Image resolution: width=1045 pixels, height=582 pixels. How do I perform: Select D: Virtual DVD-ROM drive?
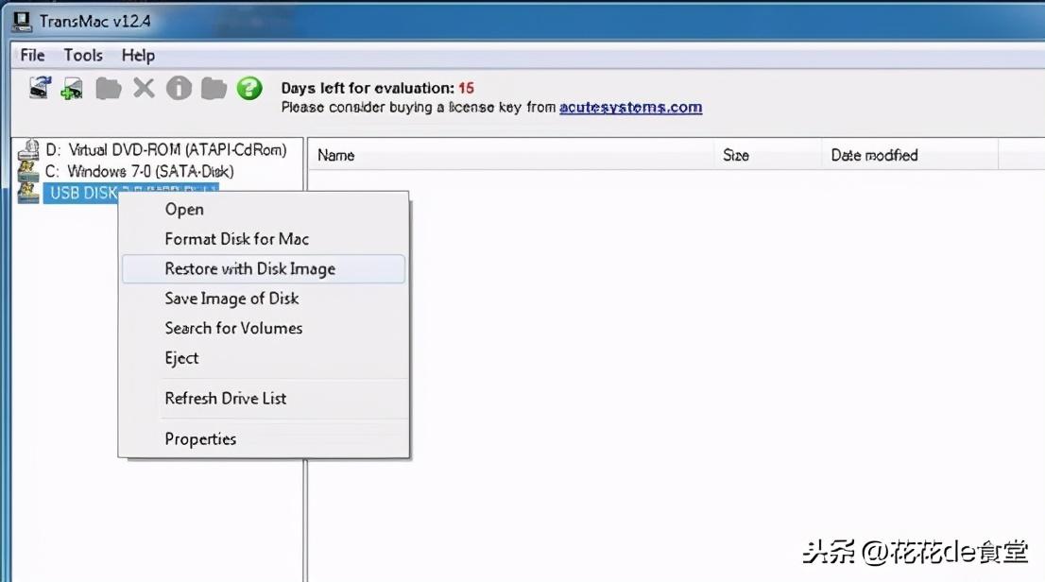coord(166,149)
